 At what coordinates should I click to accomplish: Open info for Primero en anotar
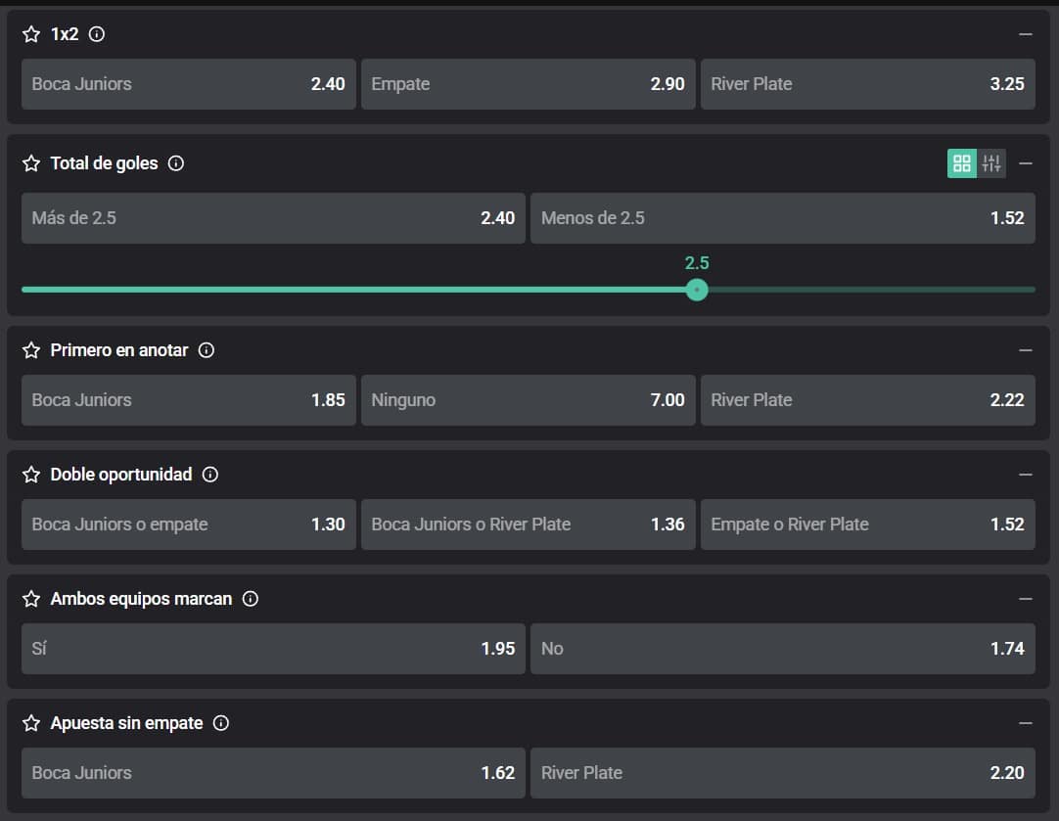tap(207, 350)
